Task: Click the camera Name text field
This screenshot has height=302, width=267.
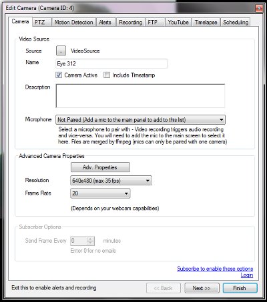Action: [x=111, y=63]
